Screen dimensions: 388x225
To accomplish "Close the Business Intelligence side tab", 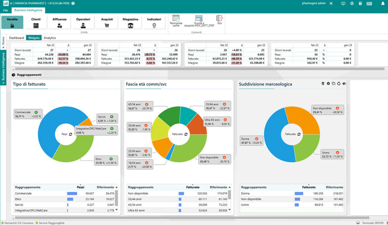I will tap(3, 83).
